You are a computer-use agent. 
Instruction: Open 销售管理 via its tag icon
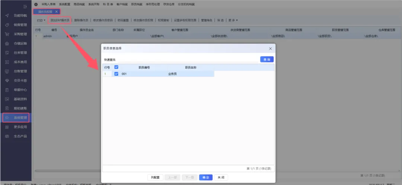tap(7, 25)
